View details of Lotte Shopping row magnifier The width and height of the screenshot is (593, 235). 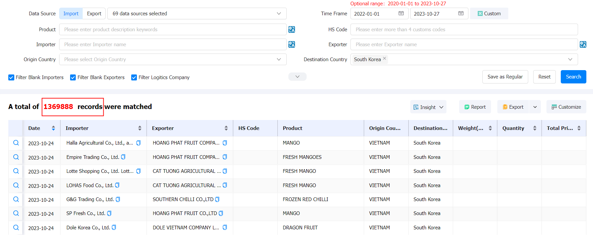coord(16,171)
